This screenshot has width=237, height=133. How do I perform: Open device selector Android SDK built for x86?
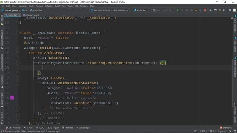pos(110,10)
